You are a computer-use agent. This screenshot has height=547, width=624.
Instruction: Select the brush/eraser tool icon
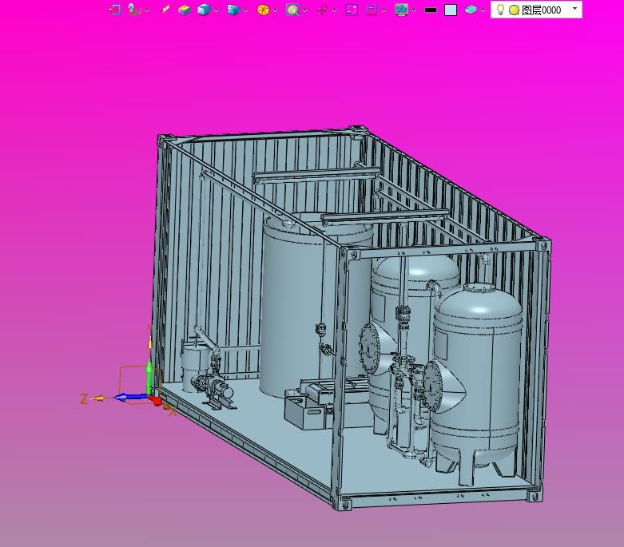tap(165, 10)
